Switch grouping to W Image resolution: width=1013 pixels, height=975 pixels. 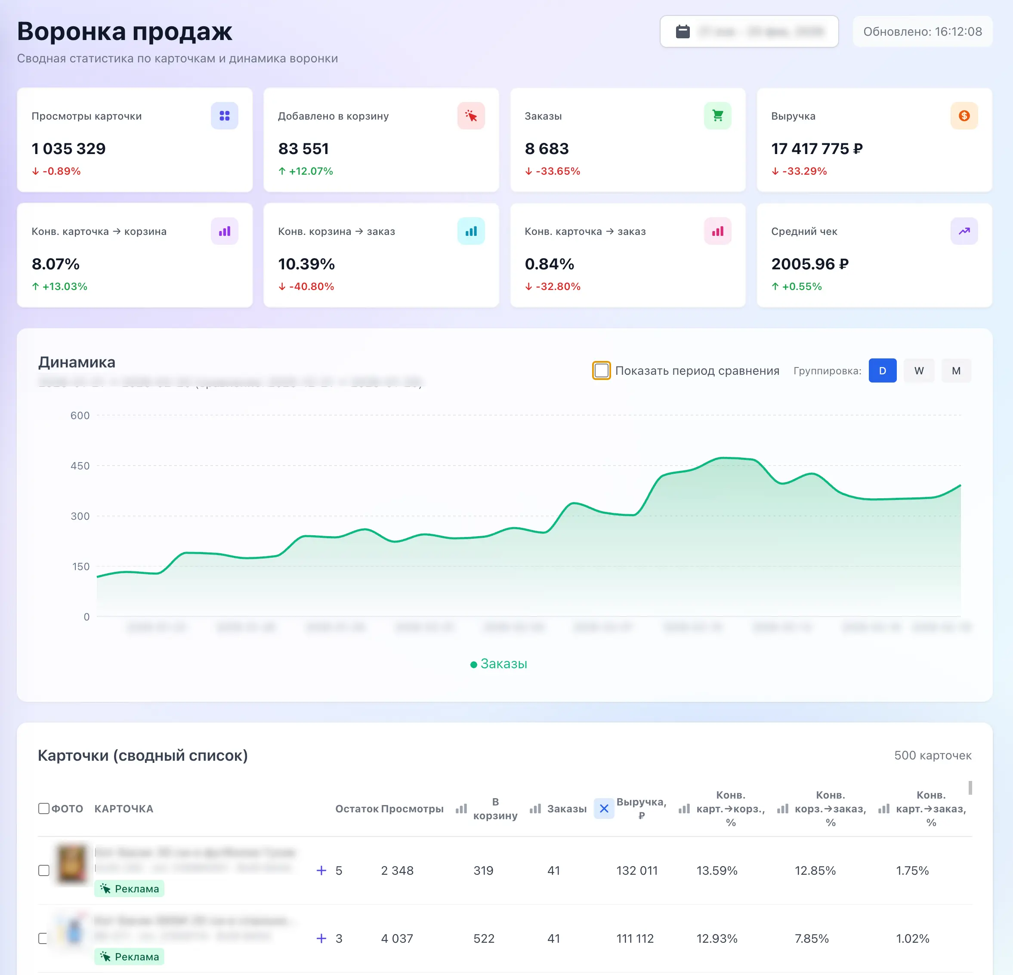point(919,370)
